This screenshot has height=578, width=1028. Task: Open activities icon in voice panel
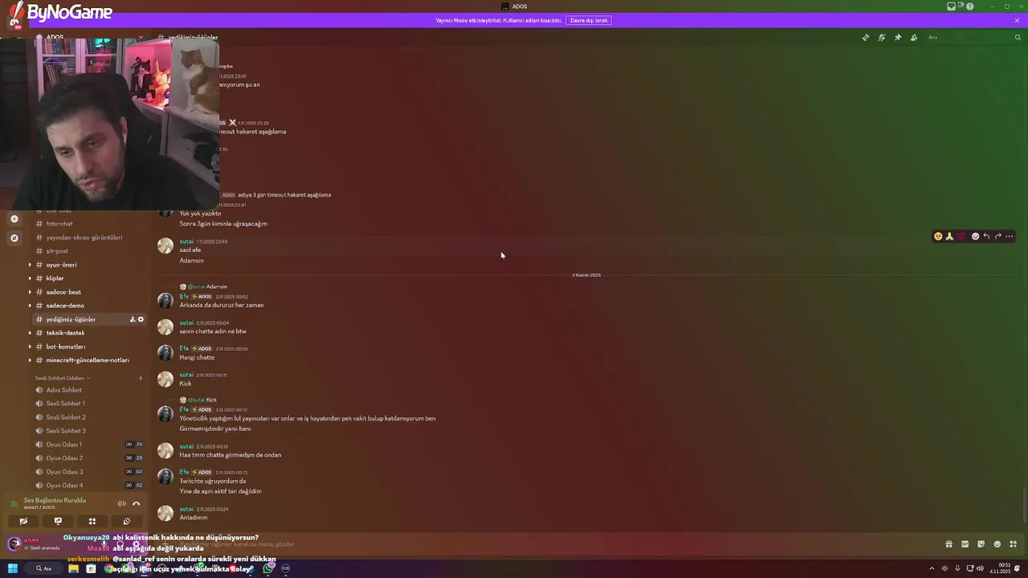click(92, 521)
